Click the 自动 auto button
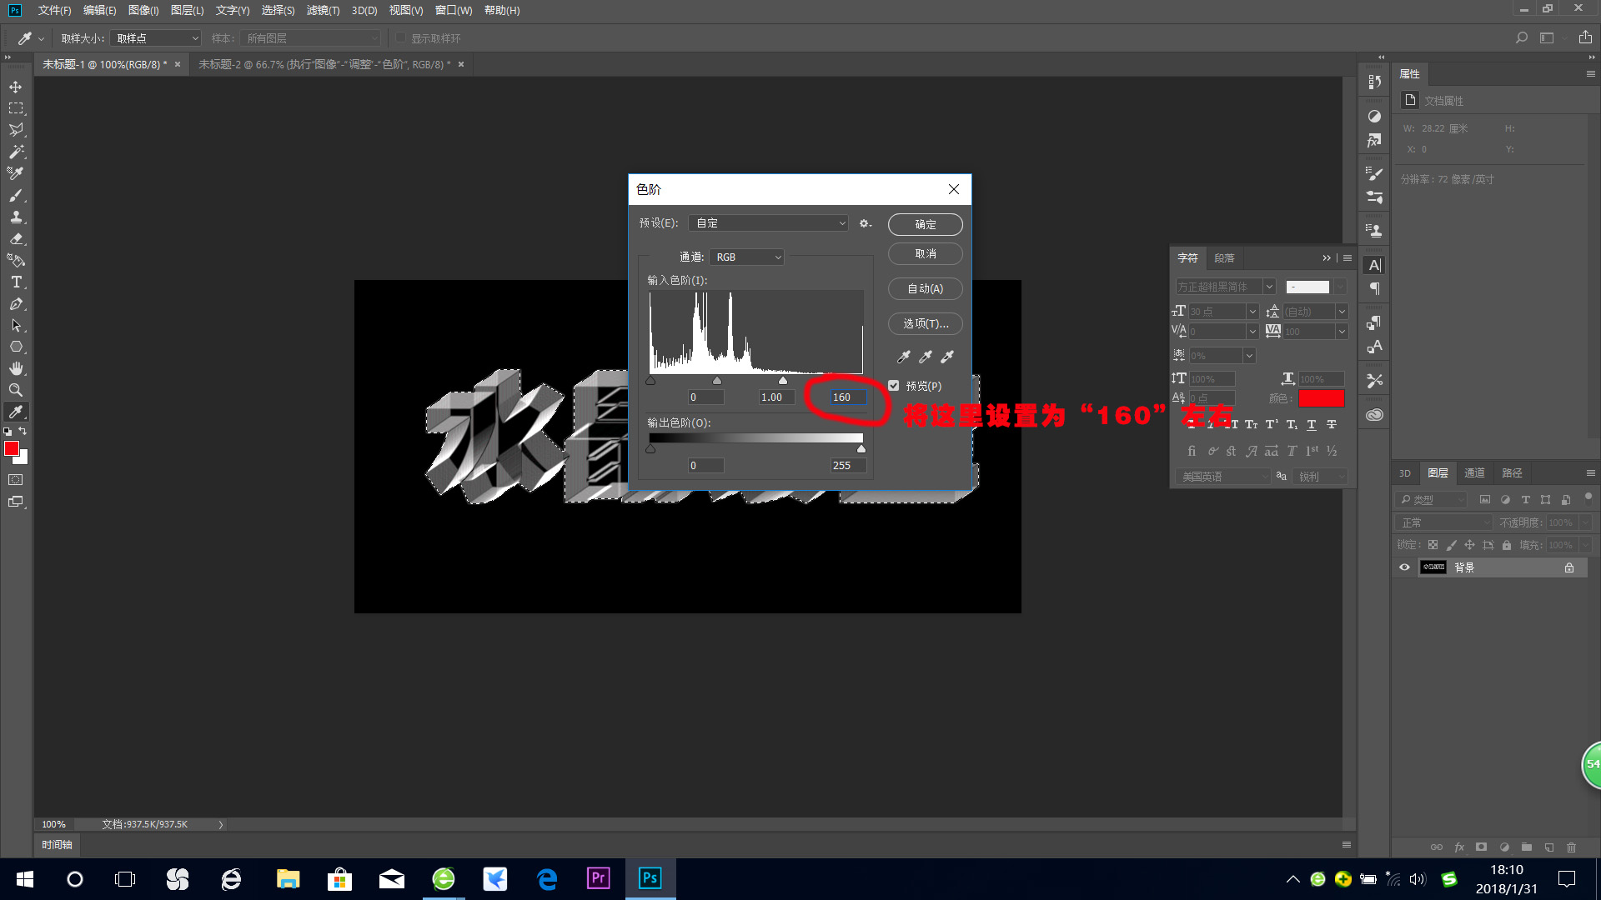The width and height of the screenshot is (1601, 900). coord(925,288)
